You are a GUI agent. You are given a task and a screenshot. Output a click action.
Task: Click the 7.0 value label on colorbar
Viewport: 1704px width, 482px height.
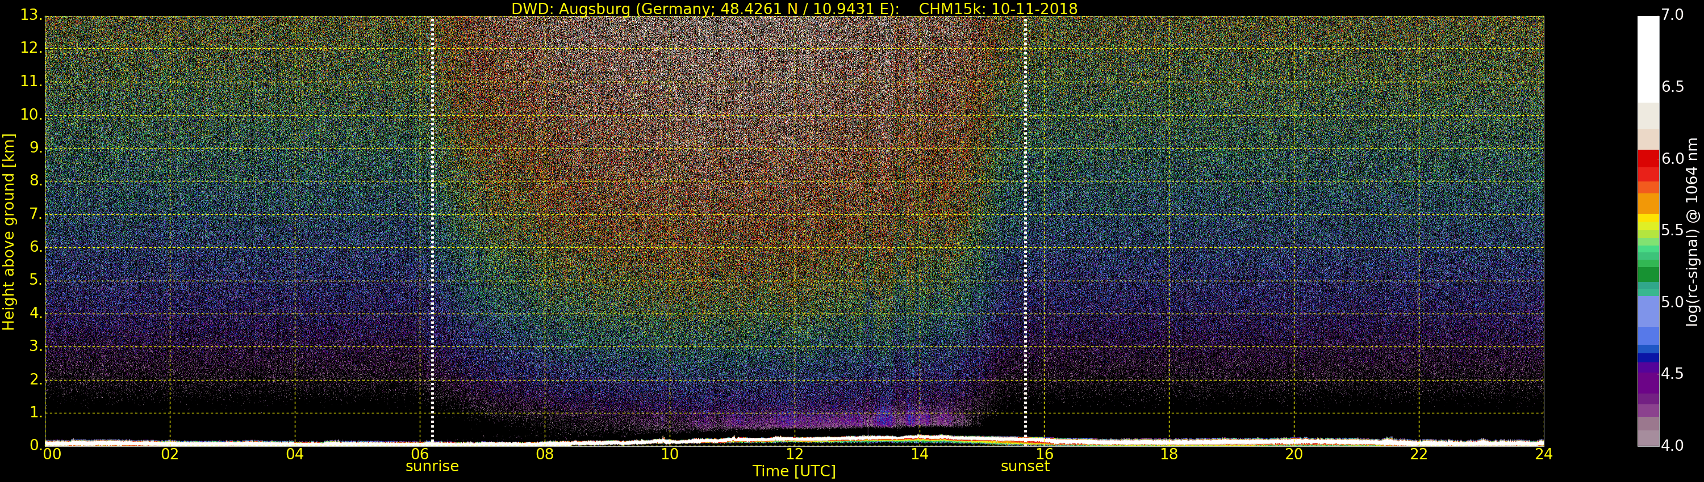click(1673, 15)
